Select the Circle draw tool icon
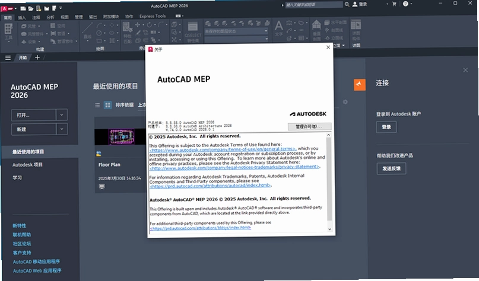This screenshot has height=281, width=479. (x=99, y=33)
